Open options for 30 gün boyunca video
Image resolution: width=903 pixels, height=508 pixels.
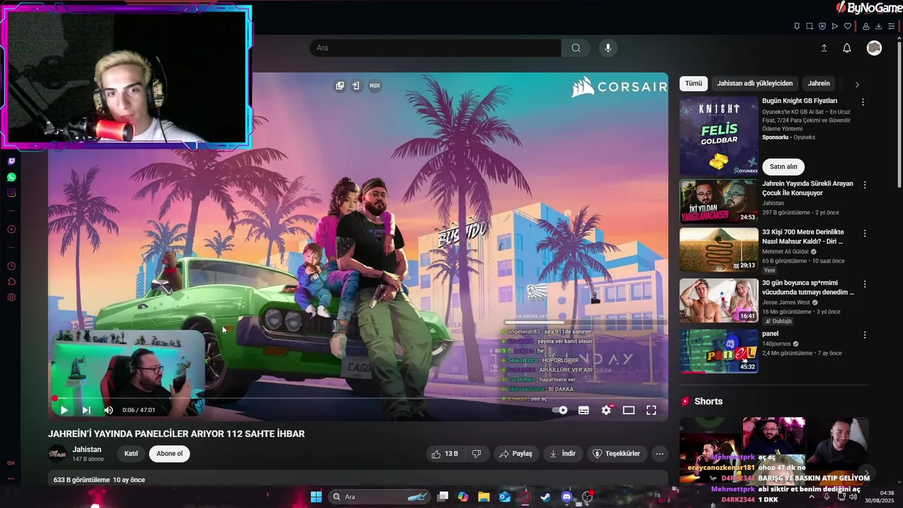(865, 284)
